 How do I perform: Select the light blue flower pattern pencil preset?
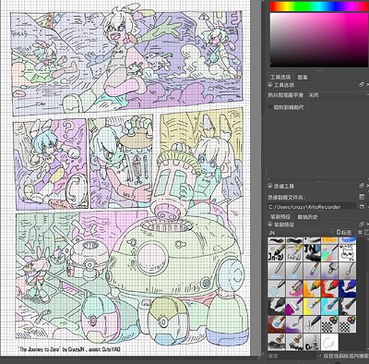[276, 288]
